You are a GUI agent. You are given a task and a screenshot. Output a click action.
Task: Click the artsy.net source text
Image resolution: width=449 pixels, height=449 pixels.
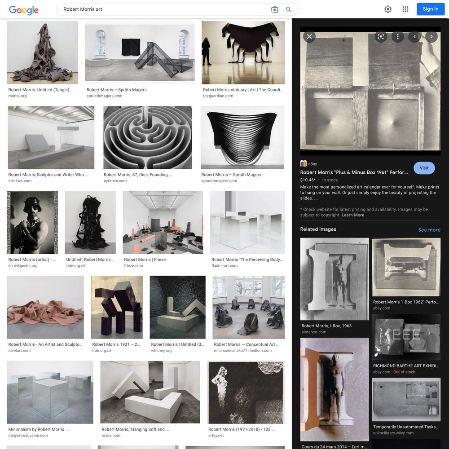point(216,436)
